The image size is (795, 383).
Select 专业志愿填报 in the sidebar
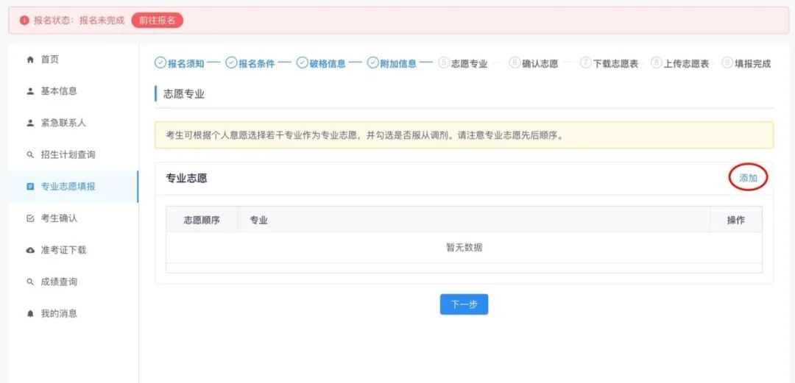(73, 187)
